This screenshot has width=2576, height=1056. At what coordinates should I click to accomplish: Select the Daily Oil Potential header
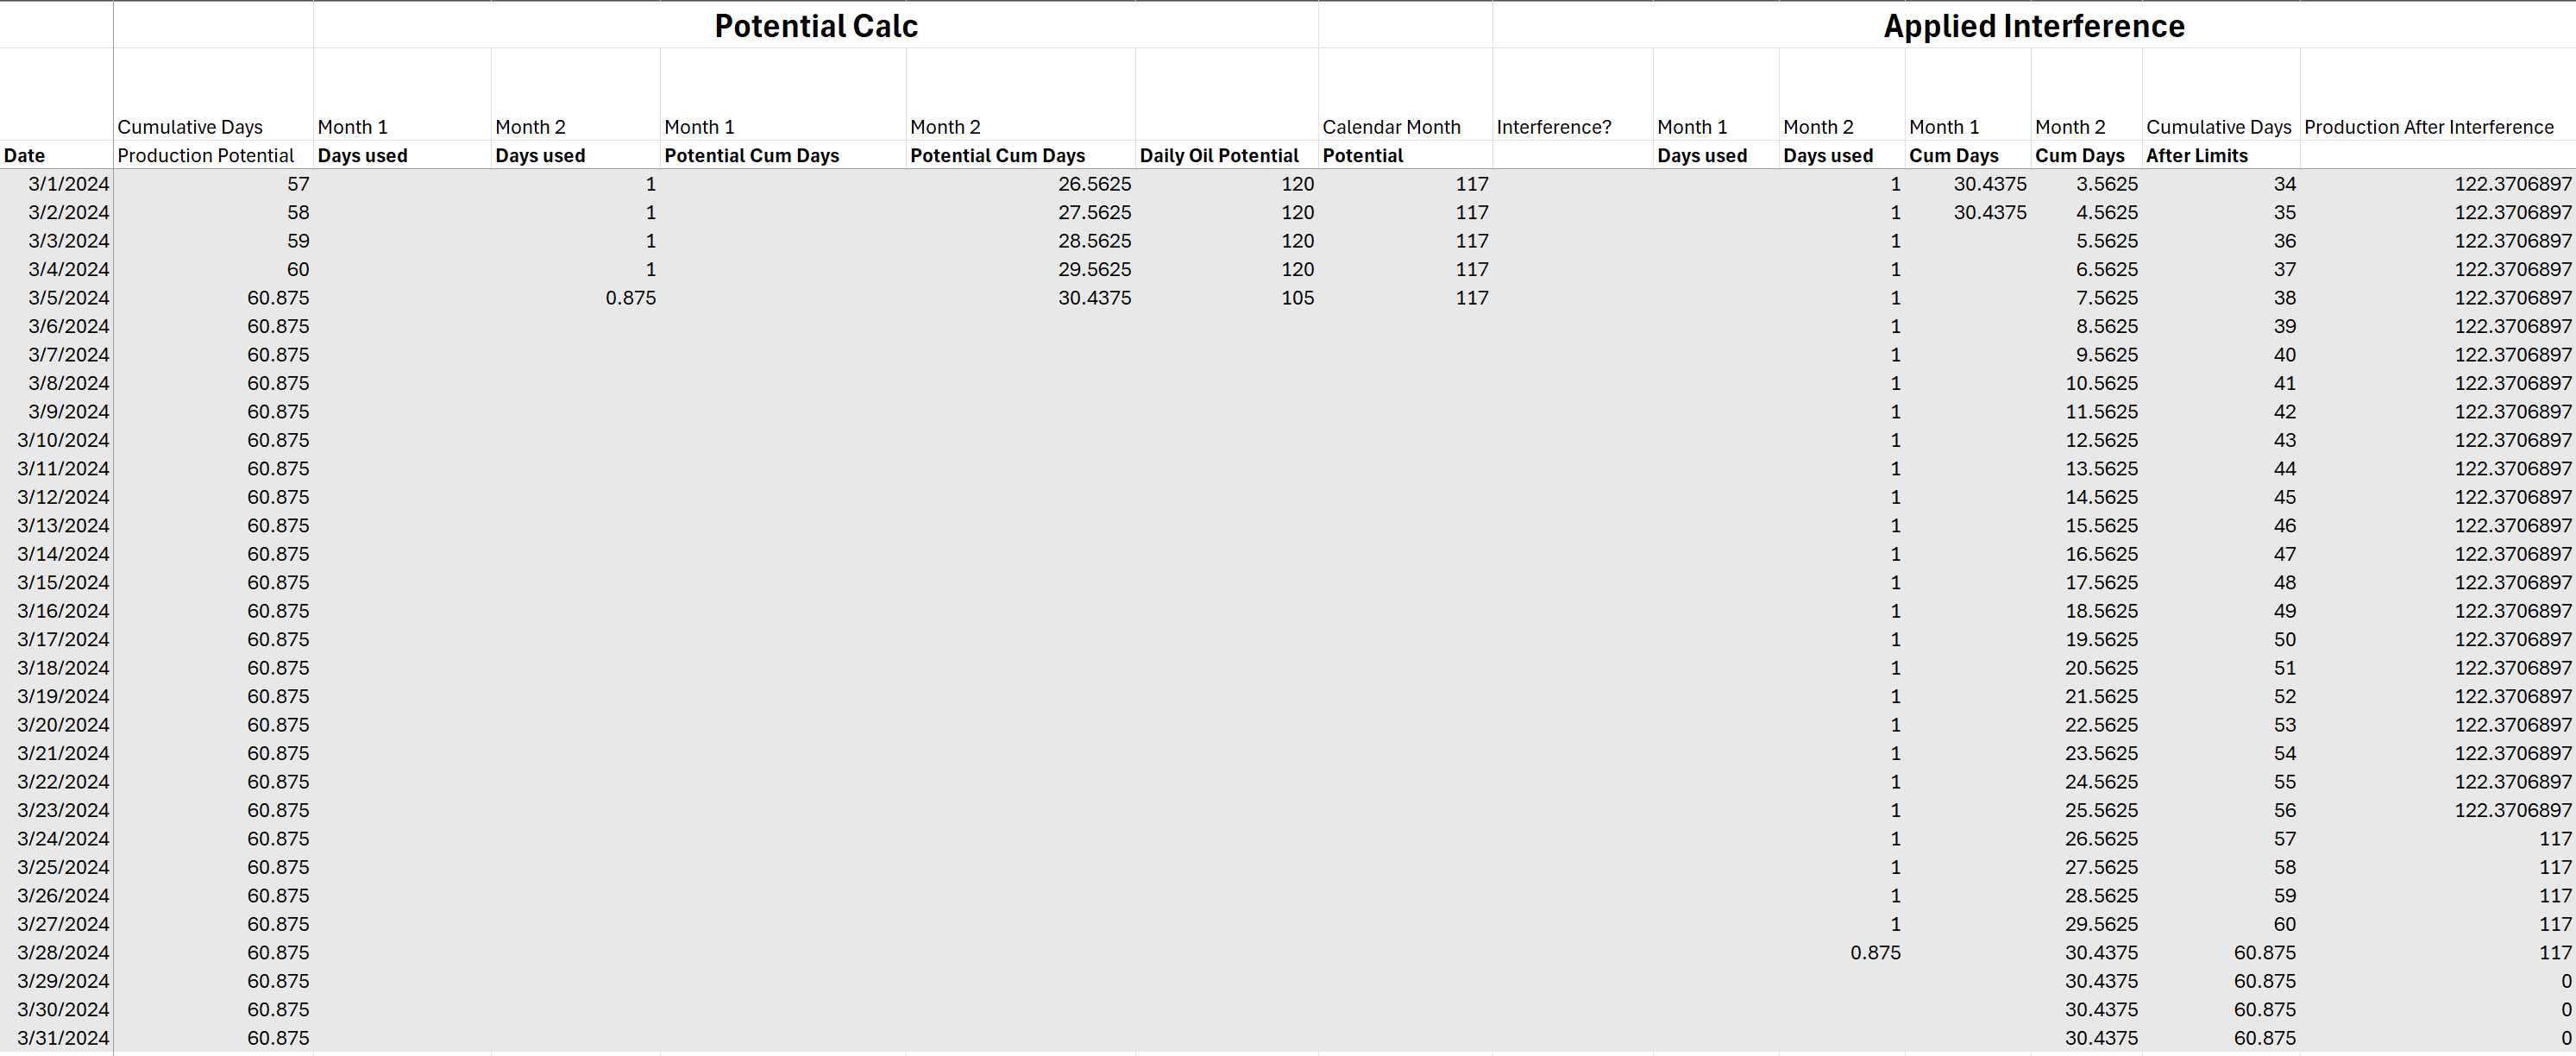coord(1218,155)
